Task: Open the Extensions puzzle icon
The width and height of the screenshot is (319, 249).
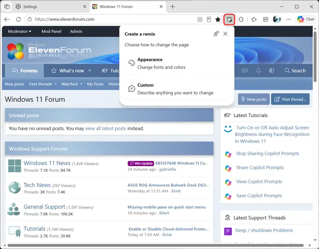Action: [241, 19]
